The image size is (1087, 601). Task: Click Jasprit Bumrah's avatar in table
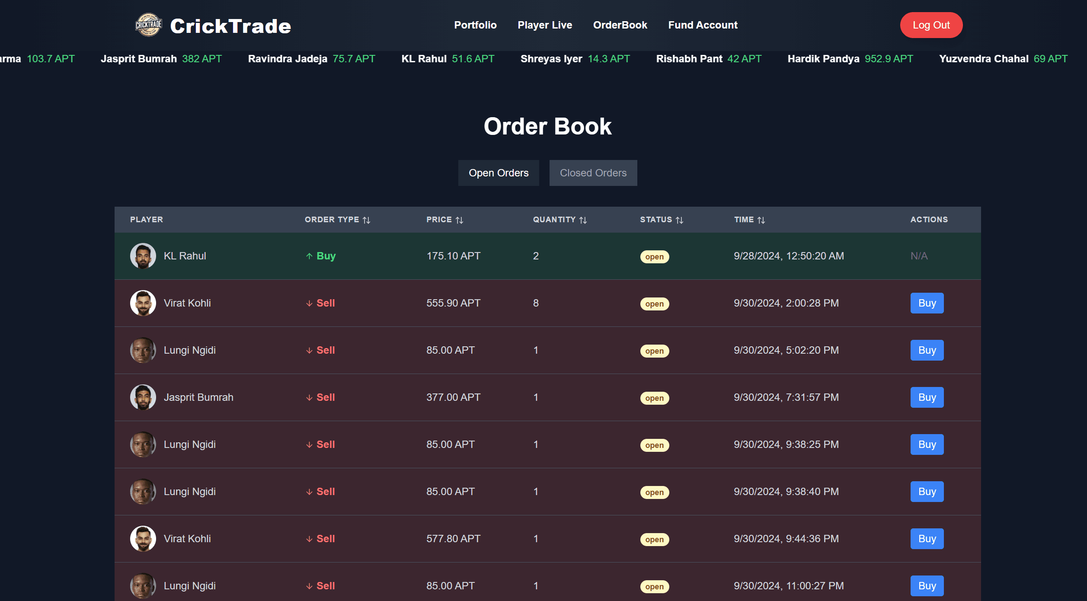click(x=143, y=397)
